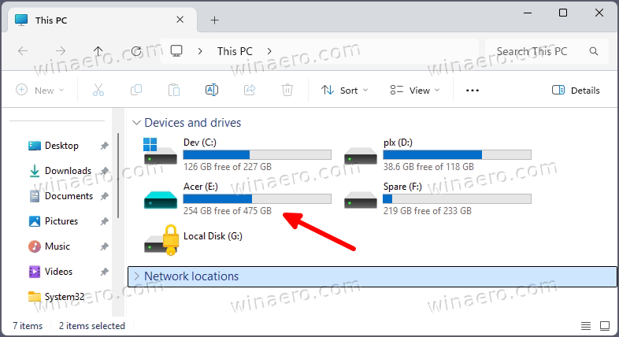Viewport: 619px width, 337px height.
Task: Switch to details list view icon
Action: [x=586, y=326]
